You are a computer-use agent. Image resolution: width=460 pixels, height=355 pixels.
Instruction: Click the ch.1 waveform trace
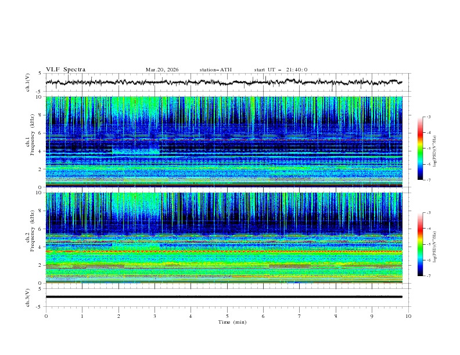pyautogui.click(x=224, y=82)
